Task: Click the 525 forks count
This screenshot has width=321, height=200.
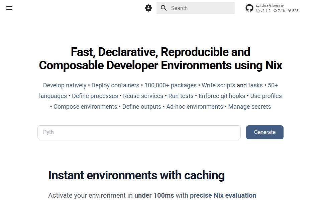Action: pos(293,11)
